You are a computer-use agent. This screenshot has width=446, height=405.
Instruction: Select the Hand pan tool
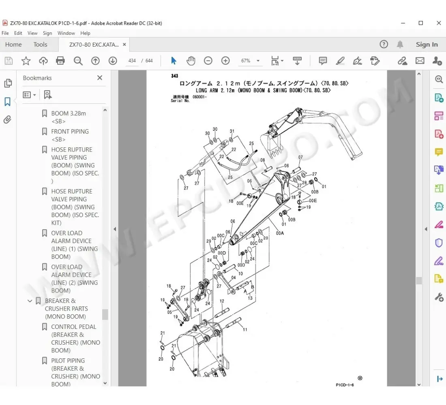[x=191, y=61]
